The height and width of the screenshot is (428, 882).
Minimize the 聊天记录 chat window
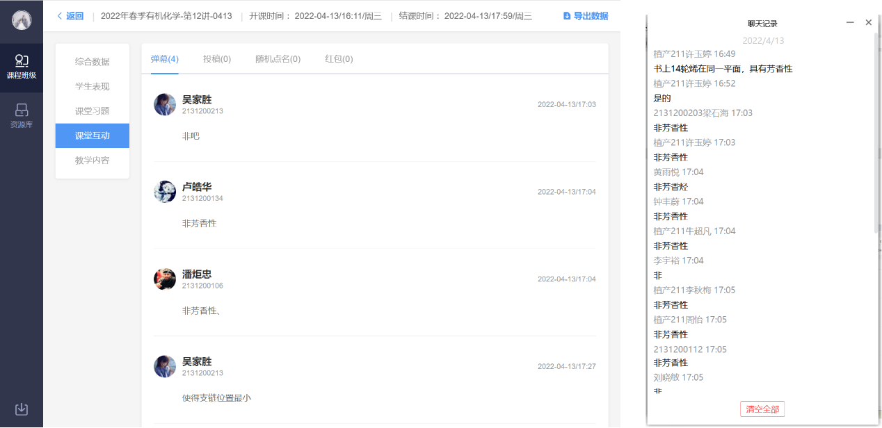850,23
